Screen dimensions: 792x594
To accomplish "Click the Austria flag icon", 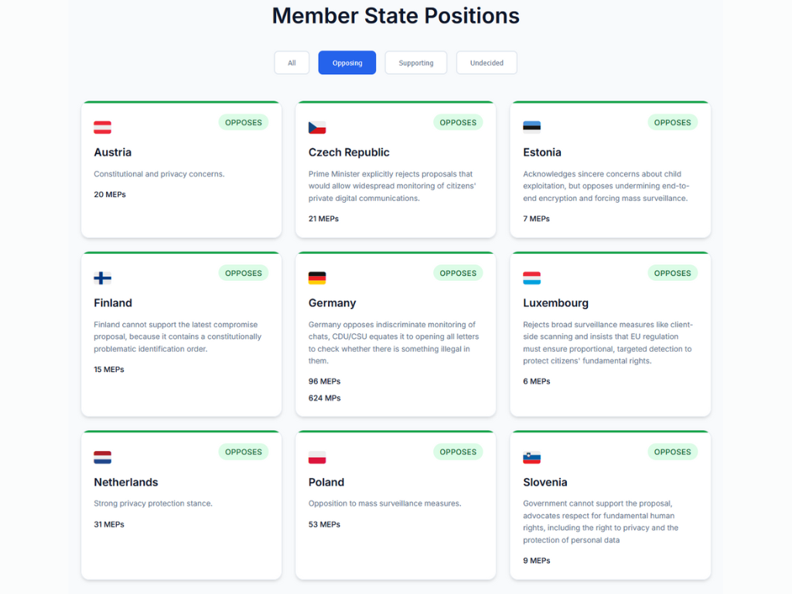I will [102, 128].
